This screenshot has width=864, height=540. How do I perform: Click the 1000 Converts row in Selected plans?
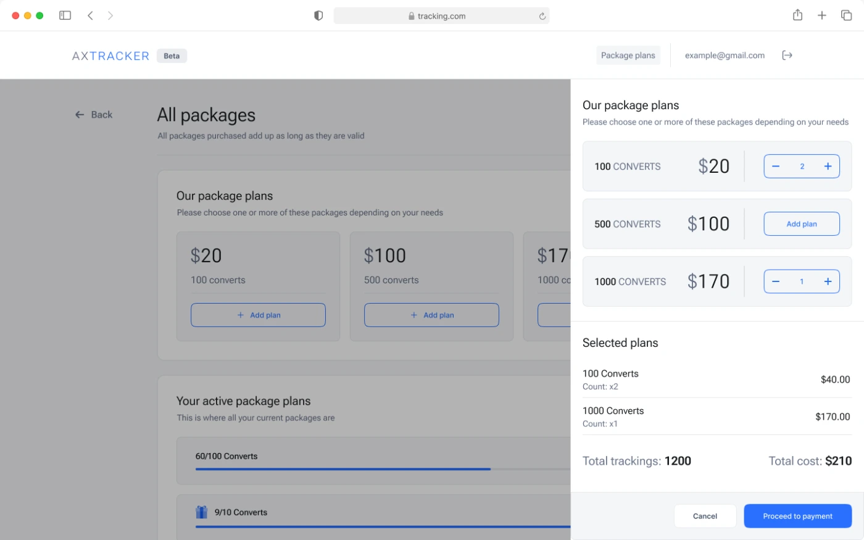717,417
